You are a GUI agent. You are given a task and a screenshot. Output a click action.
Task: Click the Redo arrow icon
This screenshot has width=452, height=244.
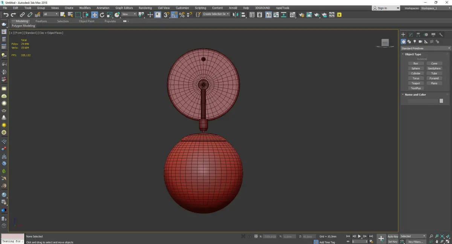[x=13, y=15]
